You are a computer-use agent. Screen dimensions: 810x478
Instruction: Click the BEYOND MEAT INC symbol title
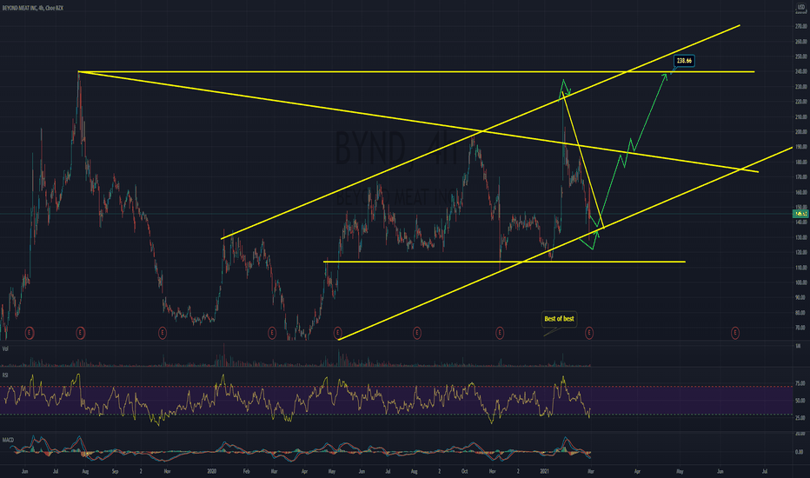point(32,9)
